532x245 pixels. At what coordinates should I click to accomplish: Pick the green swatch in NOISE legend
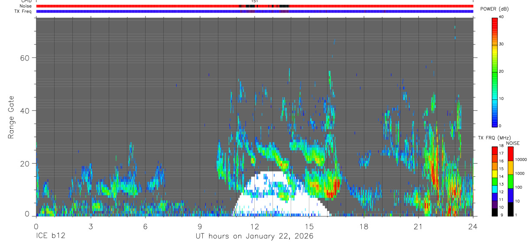510,181
